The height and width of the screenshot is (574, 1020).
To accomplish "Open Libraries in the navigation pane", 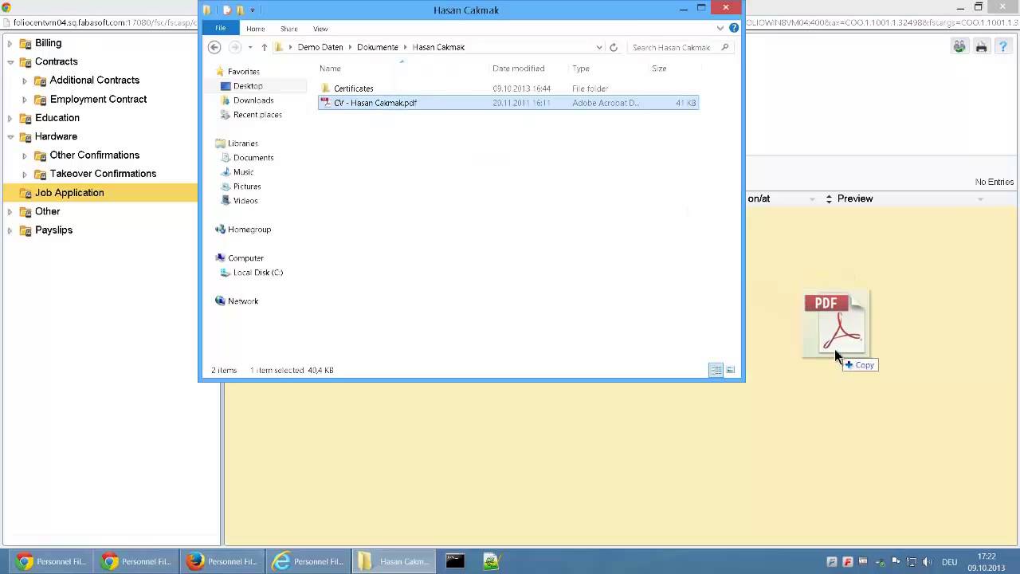I will click(x=242, y=143).
